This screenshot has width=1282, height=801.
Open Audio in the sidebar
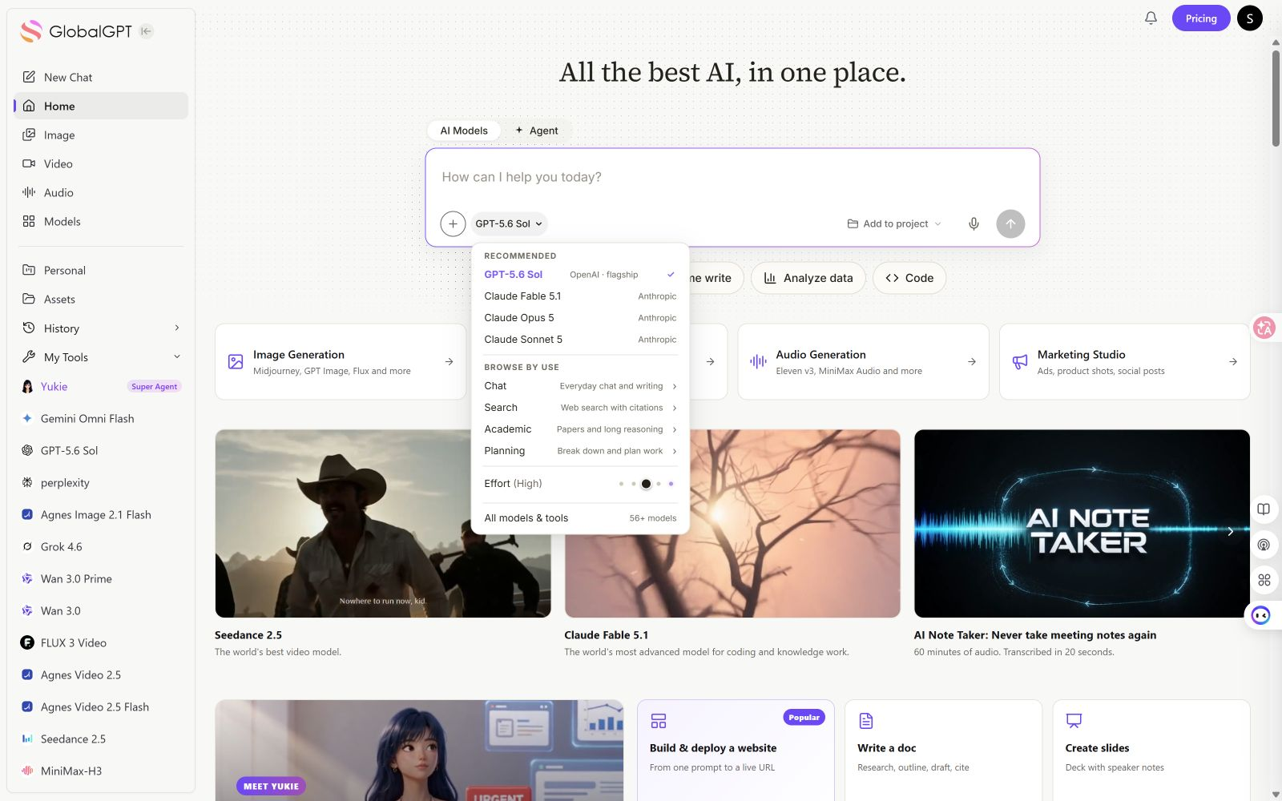click(101, 192)
